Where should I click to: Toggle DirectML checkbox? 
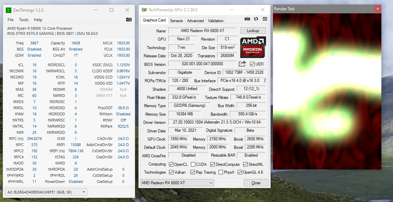pos(245,164)
